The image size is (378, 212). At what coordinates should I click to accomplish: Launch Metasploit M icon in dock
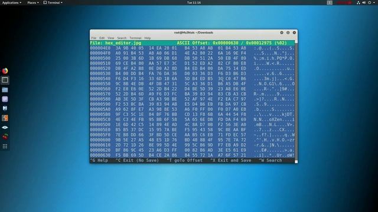pyautogui.click(x=5, y=108)
